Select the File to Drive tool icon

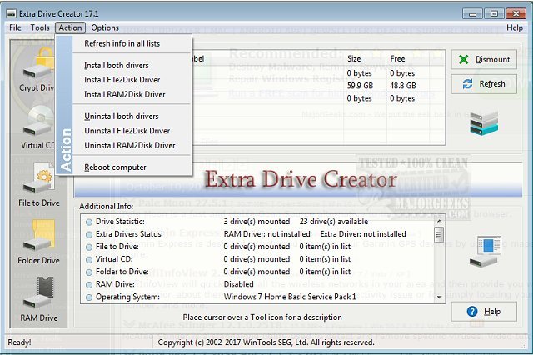(x=39, y=177)
